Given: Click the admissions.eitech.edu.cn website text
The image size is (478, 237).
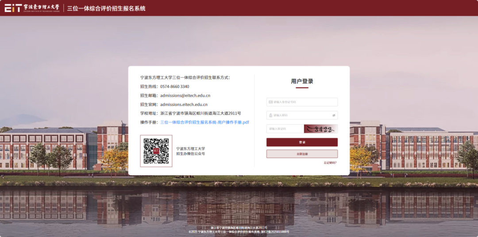Looking at the screenshot, I should [184, 104].
